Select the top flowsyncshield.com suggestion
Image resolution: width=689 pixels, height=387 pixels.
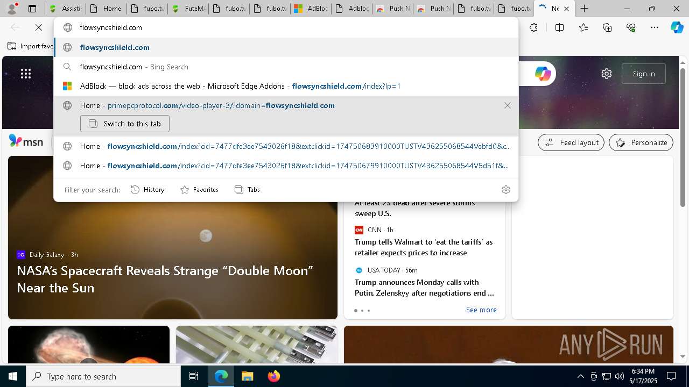pyautogui.click(x=286, y=47)
